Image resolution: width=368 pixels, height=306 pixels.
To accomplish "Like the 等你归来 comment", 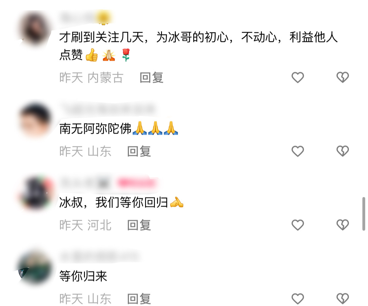I will click(x=297, y=299).
